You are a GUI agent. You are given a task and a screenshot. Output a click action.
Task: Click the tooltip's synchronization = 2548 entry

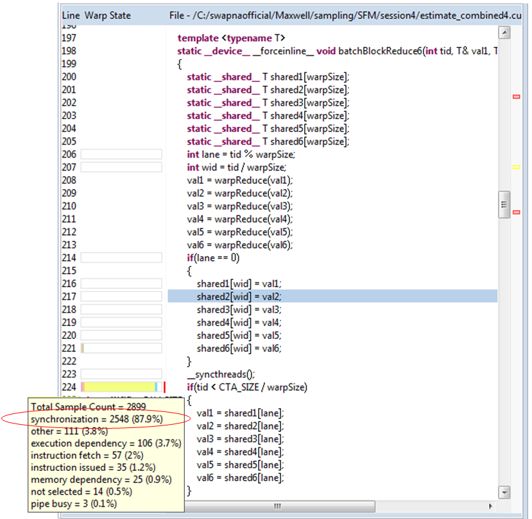[97, 419]
